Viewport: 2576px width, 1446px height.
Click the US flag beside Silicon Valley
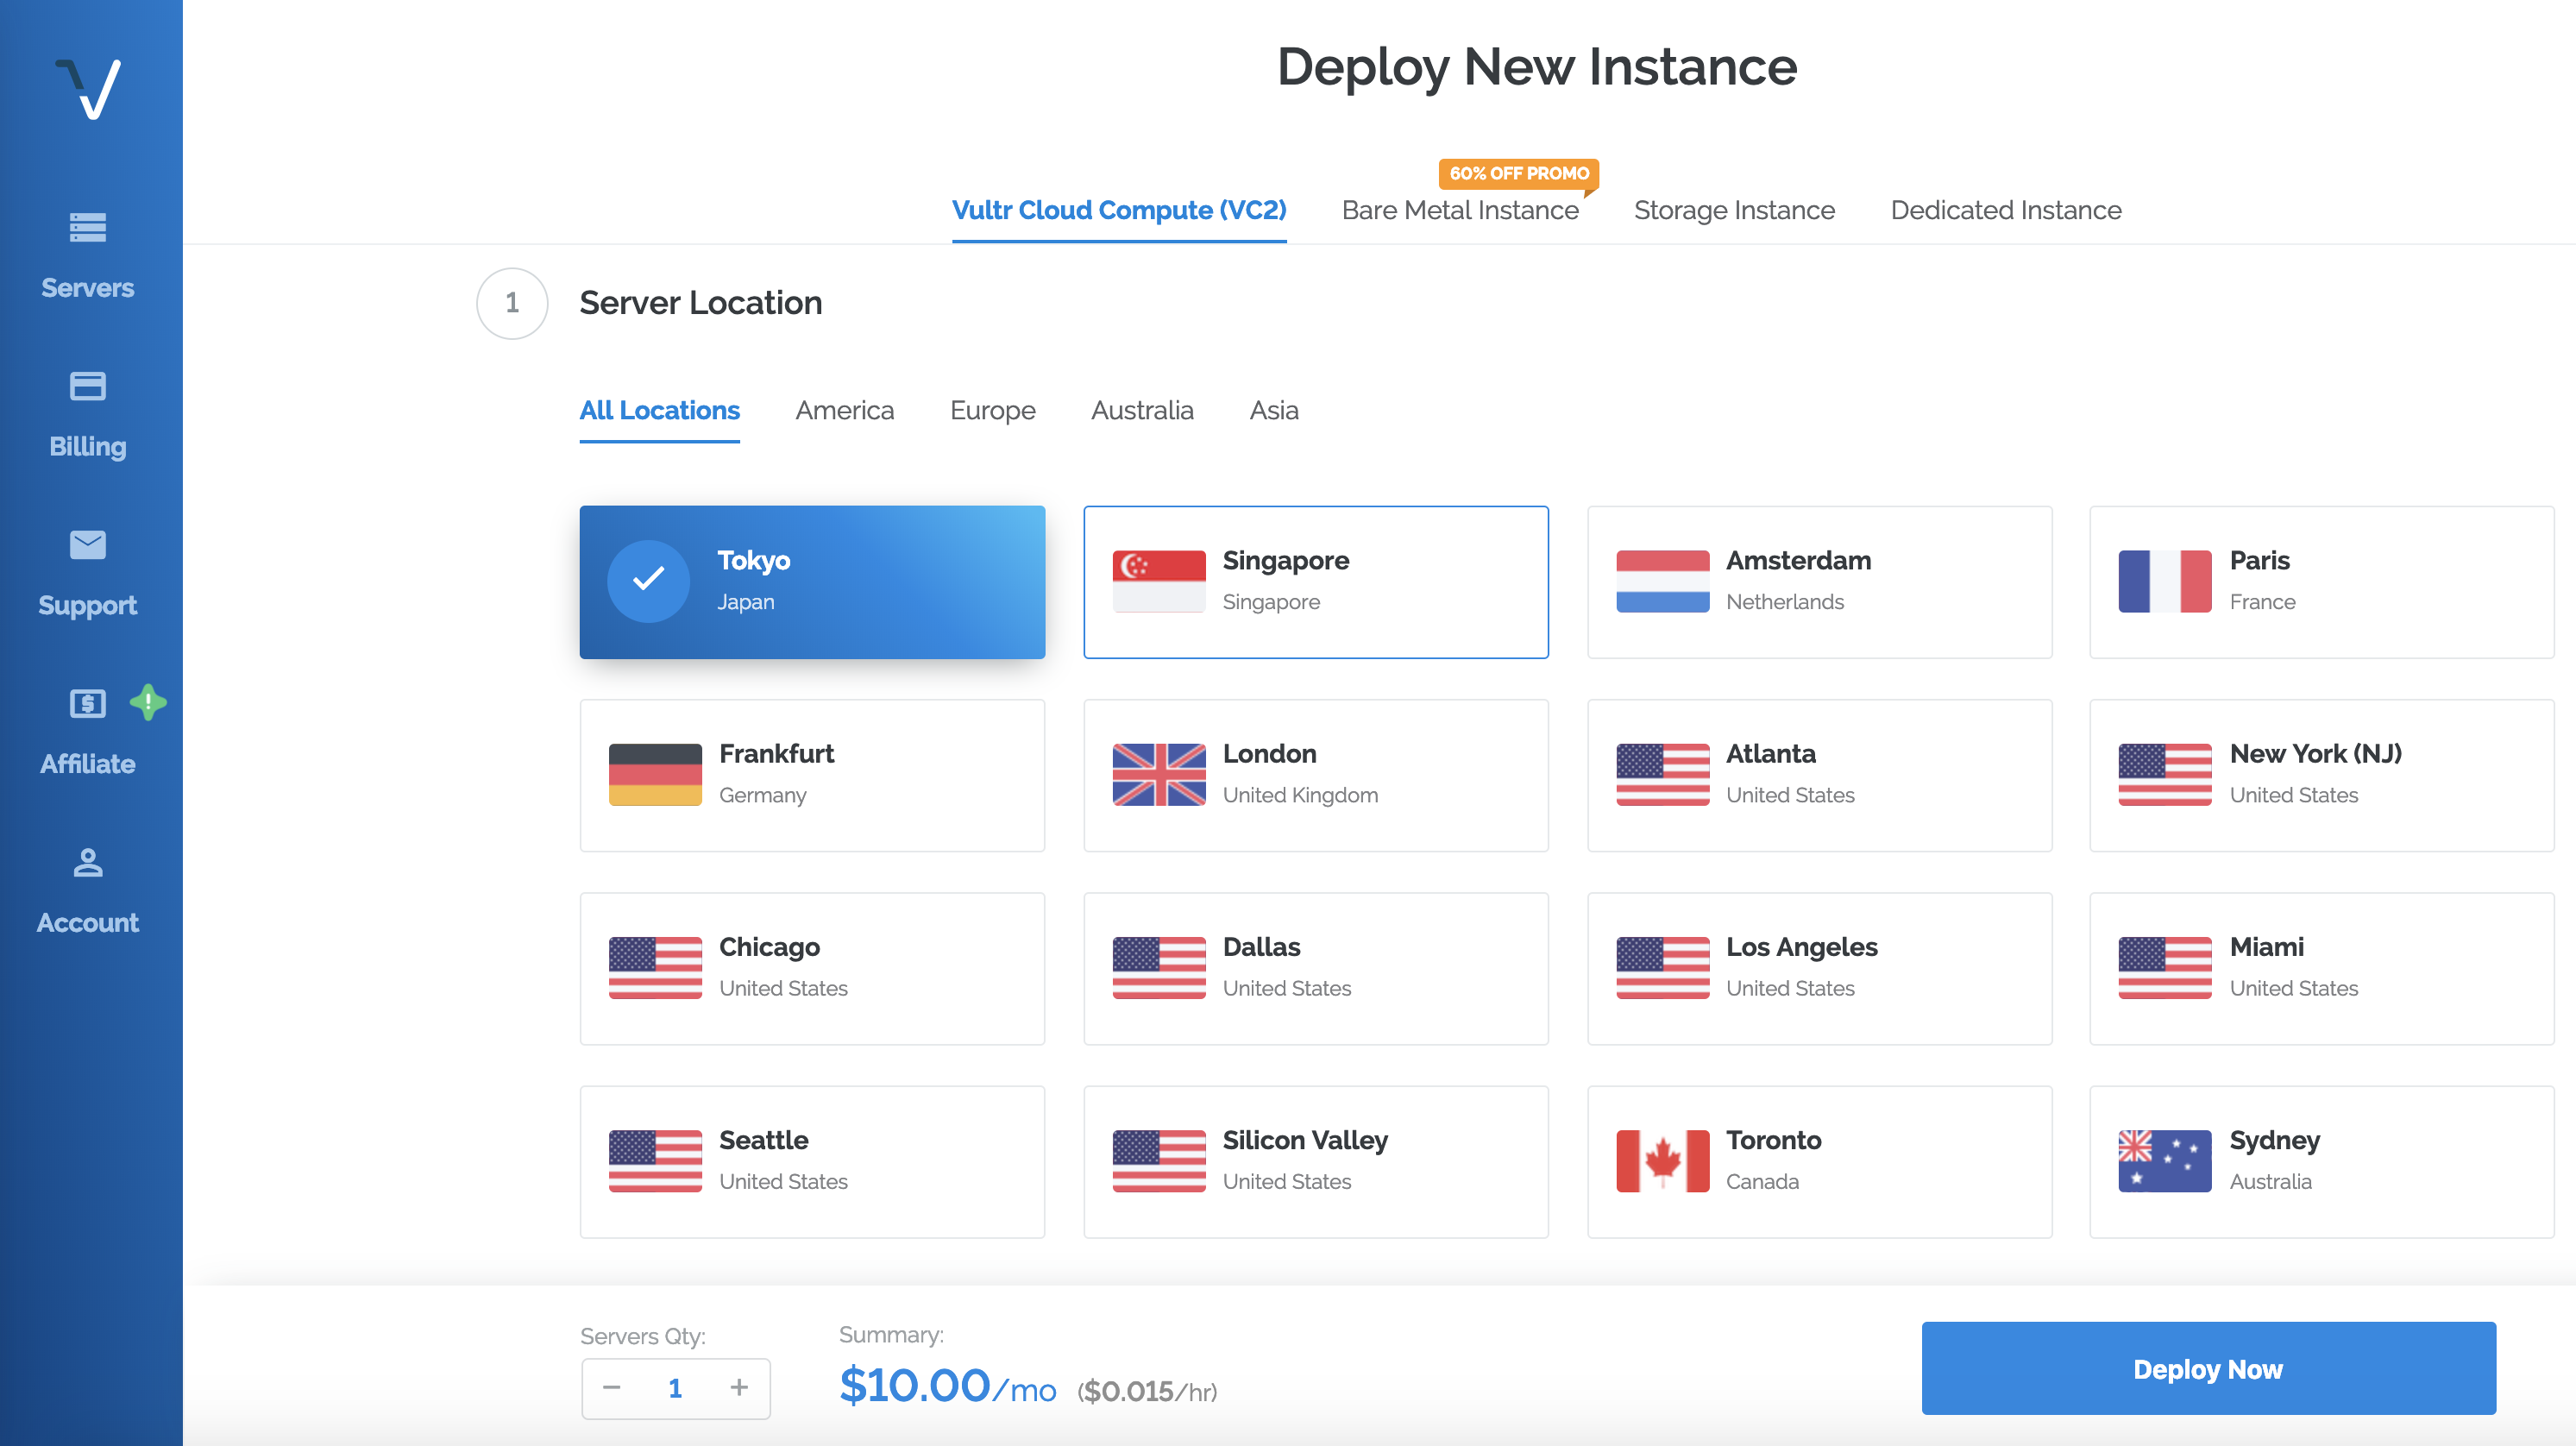pos(1159,1160)
